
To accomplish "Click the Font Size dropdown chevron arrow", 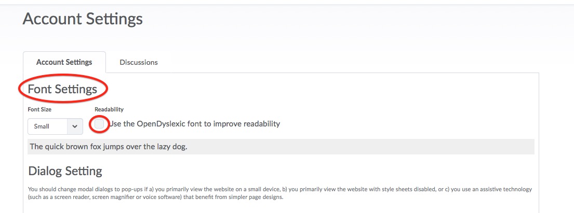I will (x=75, y=126).
